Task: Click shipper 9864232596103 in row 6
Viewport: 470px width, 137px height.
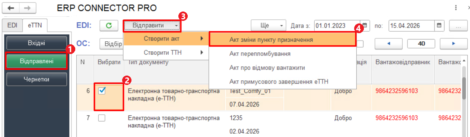Action: [397, 91]
